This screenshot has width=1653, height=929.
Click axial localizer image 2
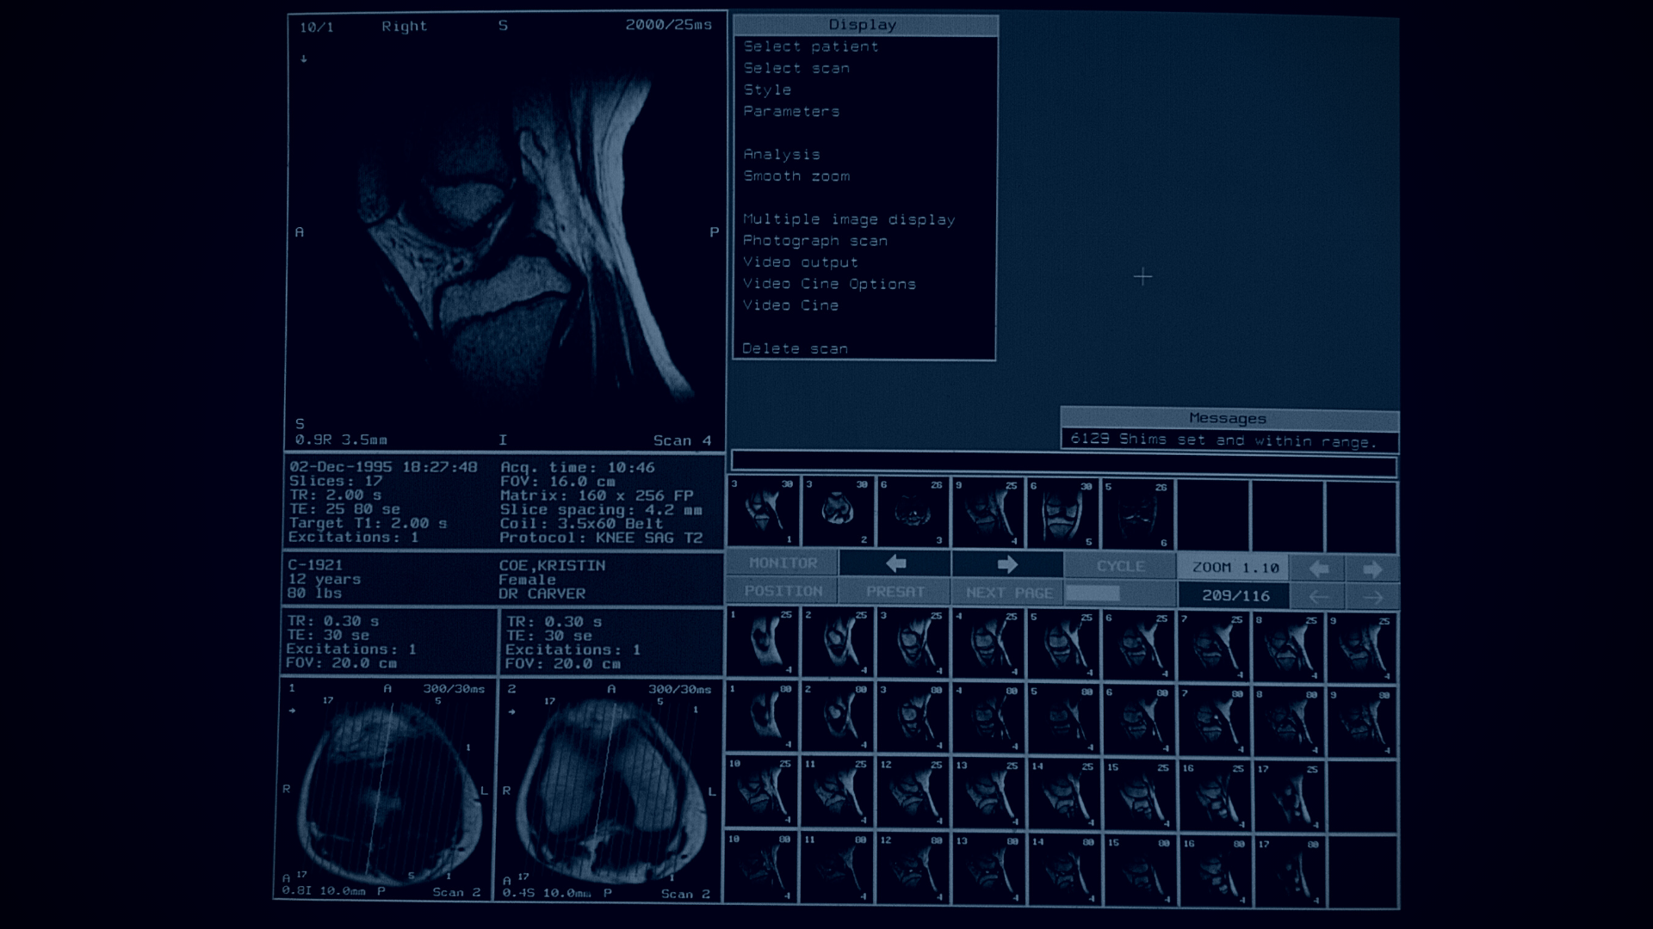pyautogui.click(x=609, y=790)
